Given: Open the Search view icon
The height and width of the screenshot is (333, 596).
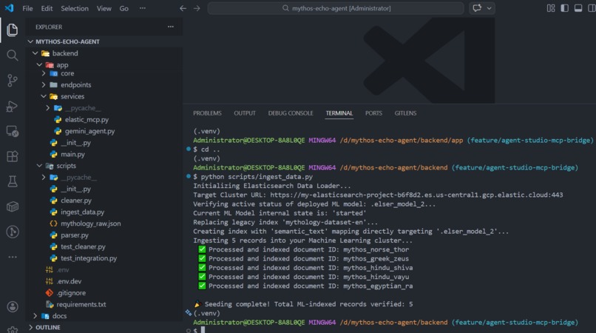Looking at the screenshot, I should click(12, 55).
